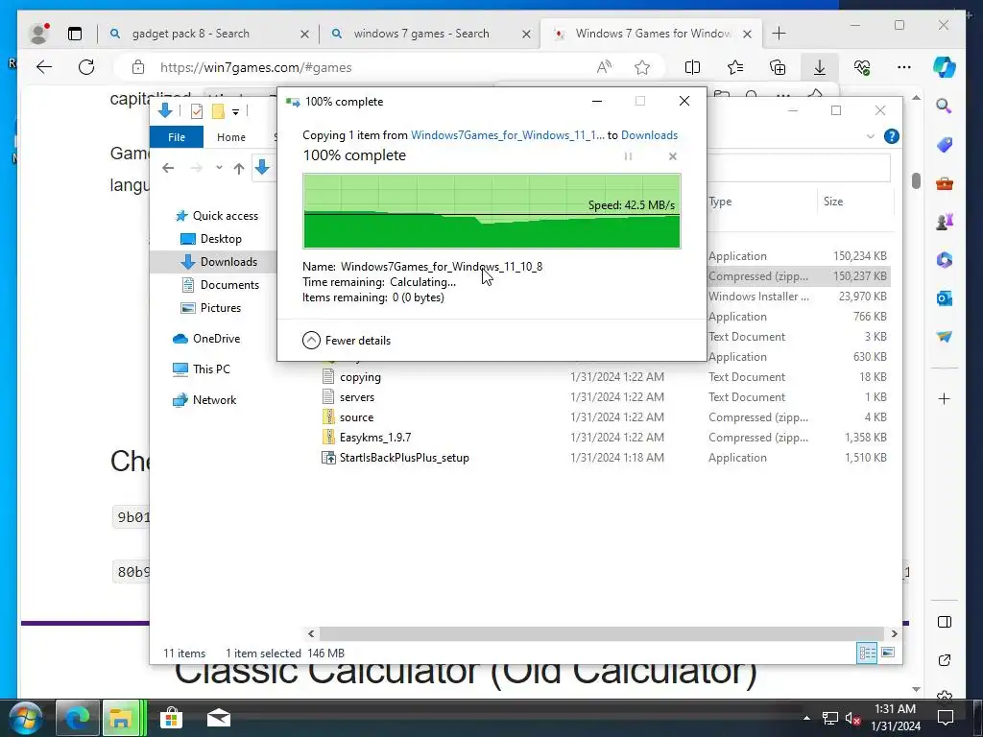The width and height of the screenshot is (983, 737).
Task: Open a new browser tab
Action: coord(779,34)
